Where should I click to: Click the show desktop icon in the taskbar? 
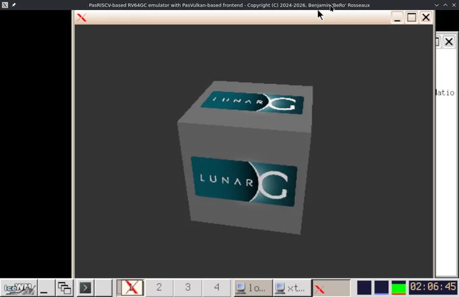47,288
